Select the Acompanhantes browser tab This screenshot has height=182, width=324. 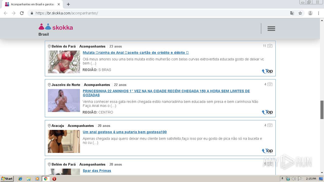(32, 4)
